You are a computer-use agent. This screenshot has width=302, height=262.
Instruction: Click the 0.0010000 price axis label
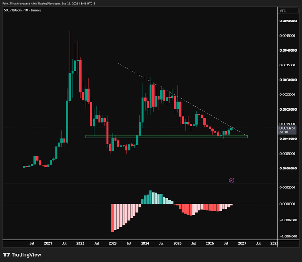(x=288, y=139)
